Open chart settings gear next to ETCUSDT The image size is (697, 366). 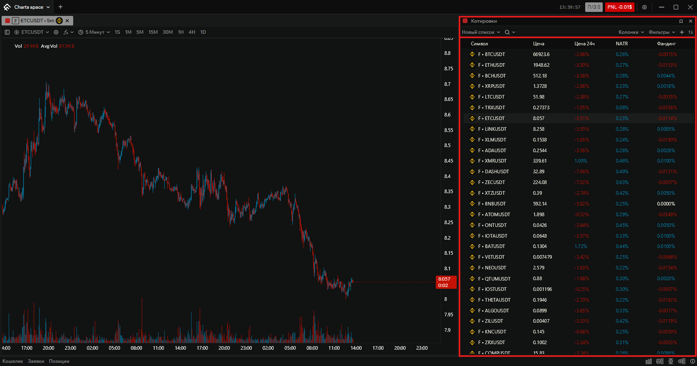coord(56,32)
